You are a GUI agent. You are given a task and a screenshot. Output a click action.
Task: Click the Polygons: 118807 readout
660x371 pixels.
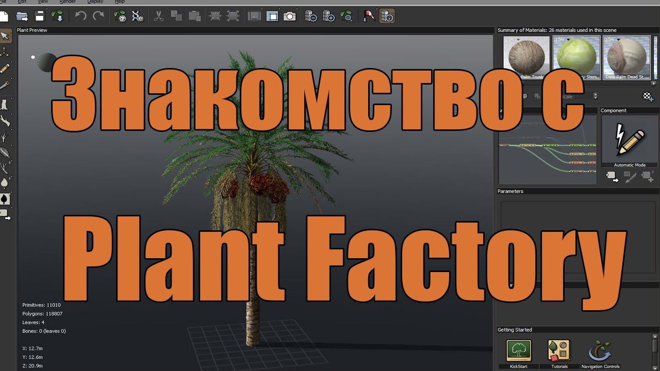[x=42, y=313]
